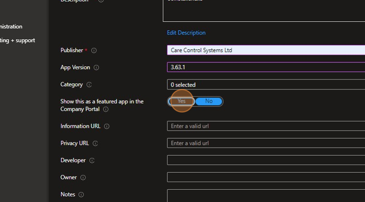Click the App Version info icon

(x=96, y=68)
